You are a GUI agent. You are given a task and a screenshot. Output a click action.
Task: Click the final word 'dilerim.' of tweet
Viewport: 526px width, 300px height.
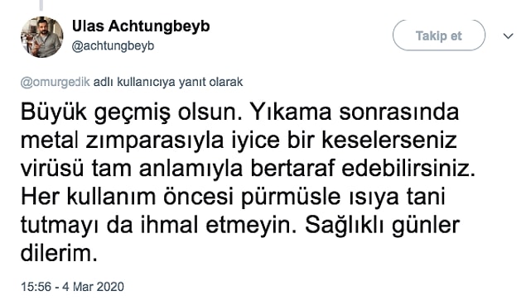click(59, 254)
